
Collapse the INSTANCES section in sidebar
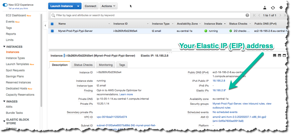(x=4, y=46)
